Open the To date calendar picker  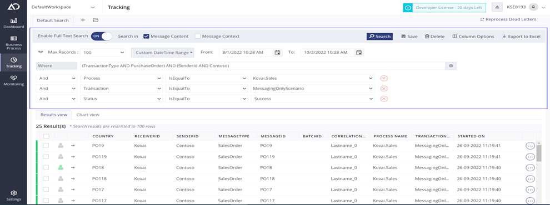[359, 53]
